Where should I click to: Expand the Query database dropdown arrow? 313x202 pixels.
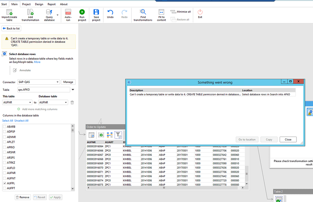click(x=57, y=15)
